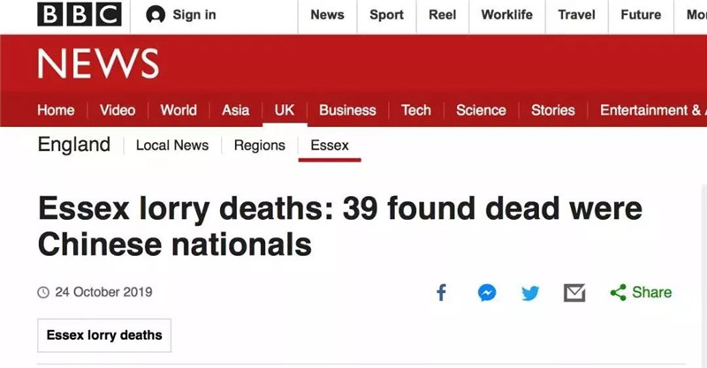
Task: Open the Share options icon
Action: [619, 292]
